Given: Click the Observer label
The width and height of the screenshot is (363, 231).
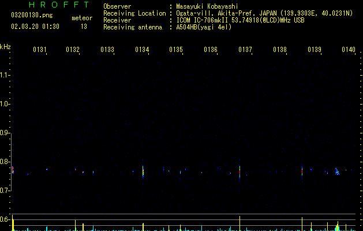Looking at the screenshot, I should click(117, 6).
